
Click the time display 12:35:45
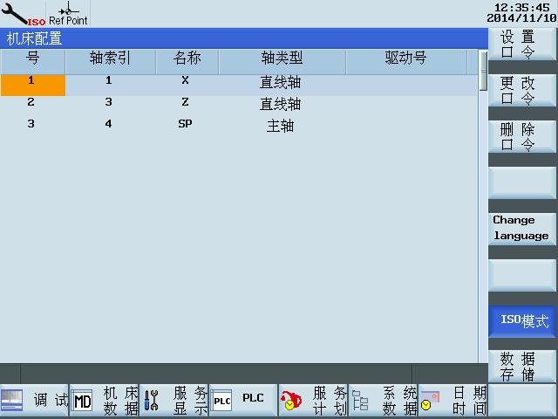tap(521, 8)
